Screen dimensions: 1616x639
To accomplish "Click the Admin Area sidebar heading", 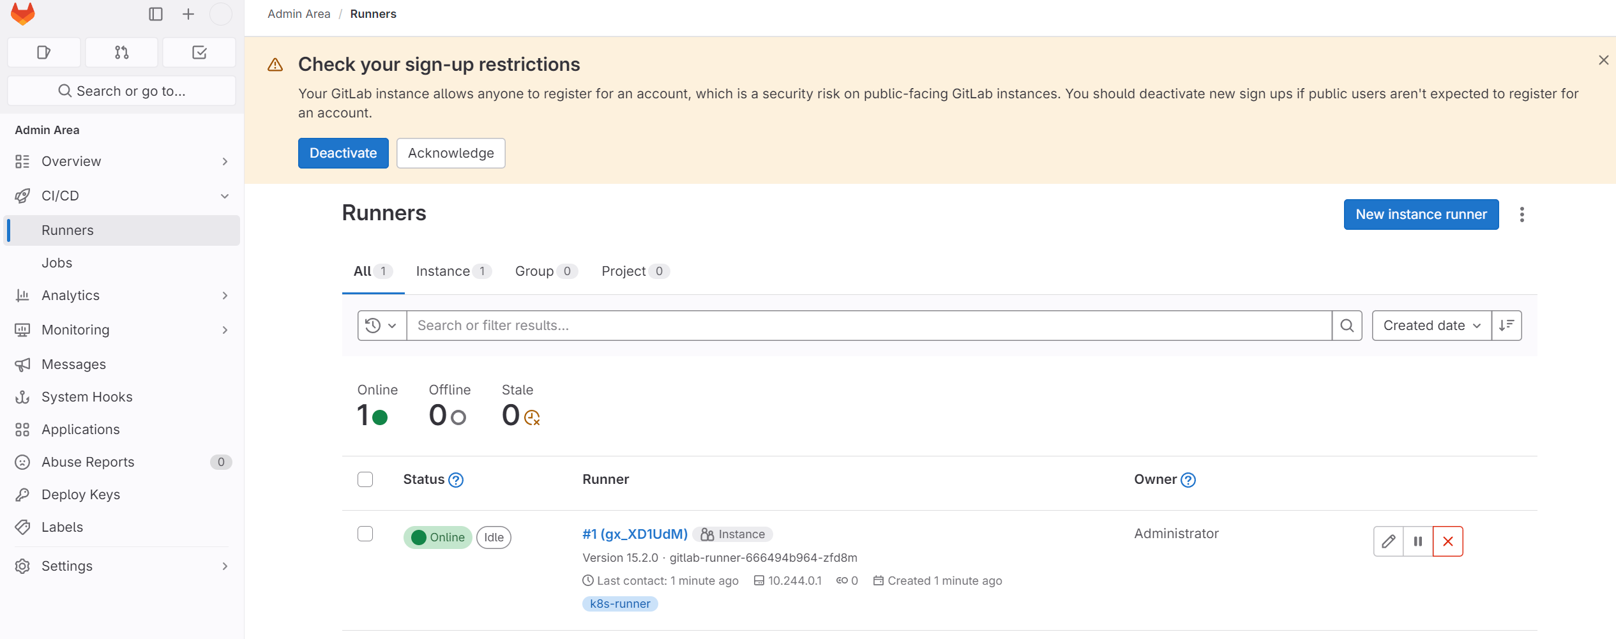I will click(47, 130).
